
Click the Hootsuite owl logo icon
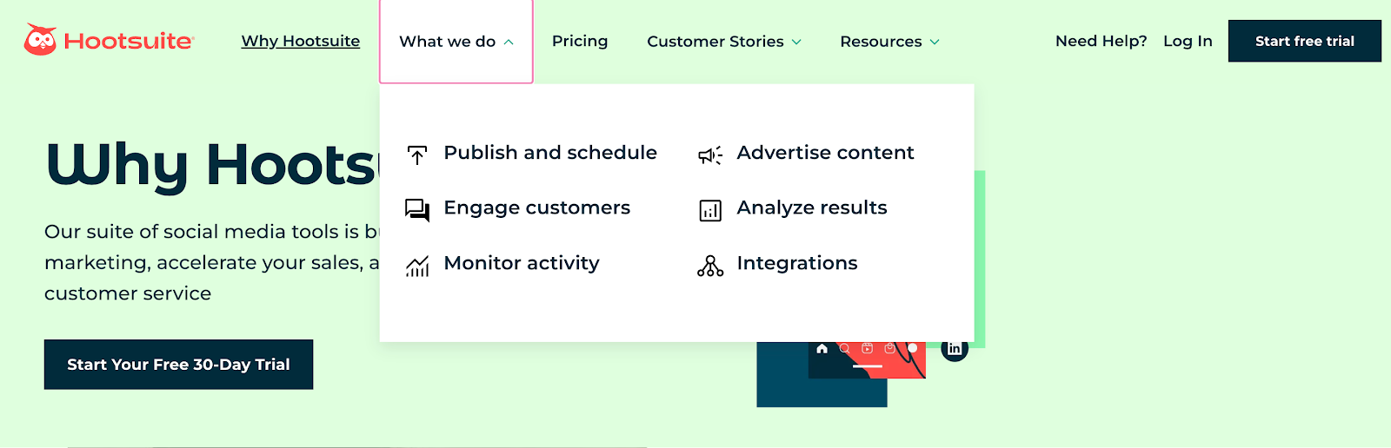(40, 40)
